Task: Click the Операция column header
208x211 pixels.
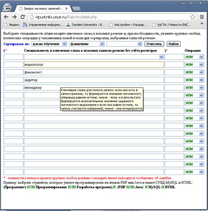Action: 192,51
